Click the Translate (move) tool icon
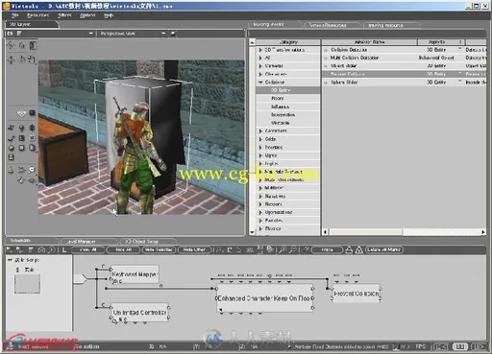This screenshot has width=492, height=354. click(x=12, y=59)
